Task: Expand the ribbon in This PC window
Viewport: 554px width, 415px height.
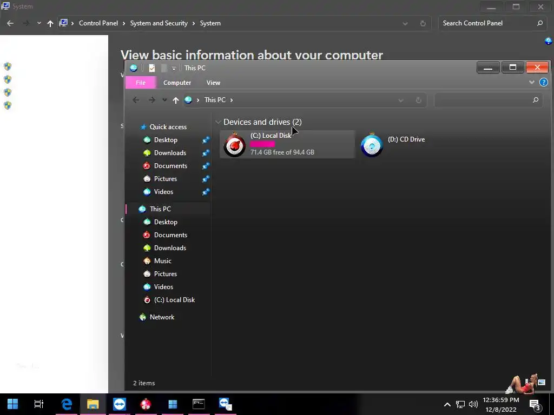Action: click(531, 83)
